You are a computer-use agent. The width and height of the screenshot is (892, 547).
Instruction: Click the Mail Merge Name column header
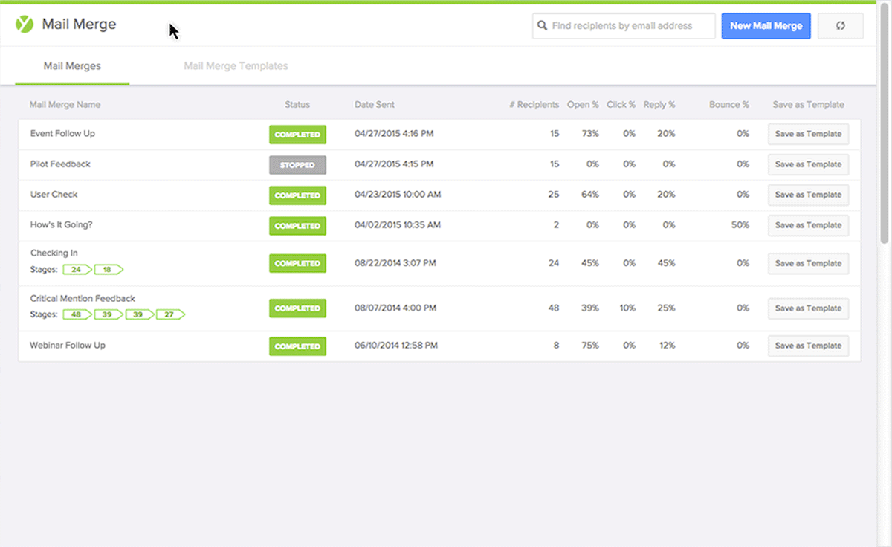[x=65, y=105]
